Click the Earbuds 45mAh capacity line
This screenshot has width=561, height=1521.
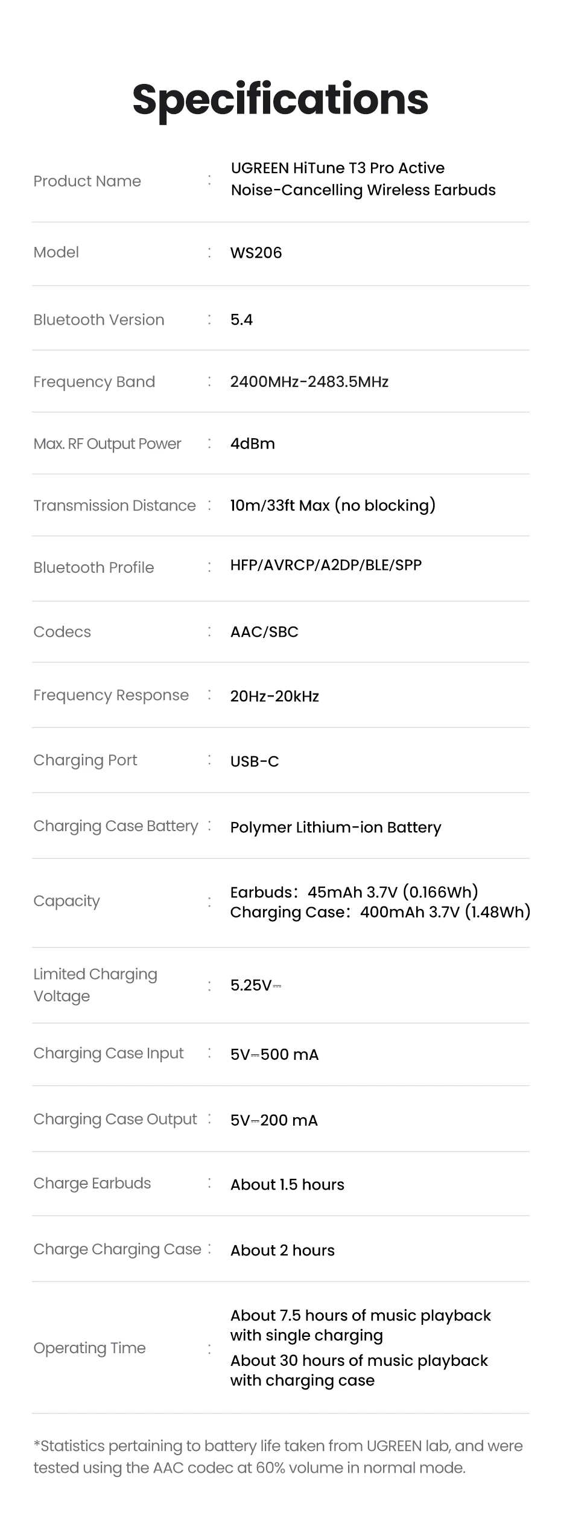click(x=354, y=891)
